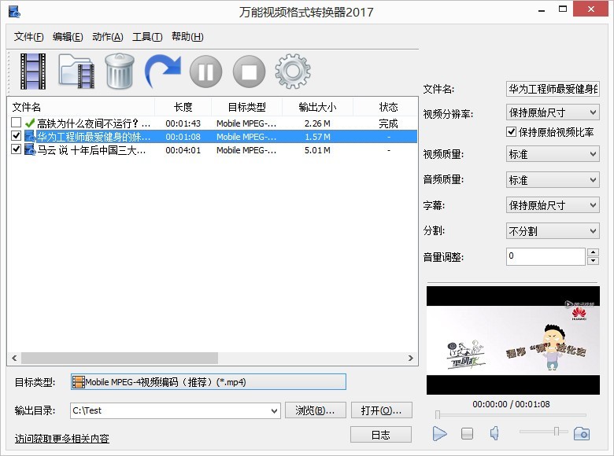Open the 视频质量 dropdown
The height and width of the screenshot is (456, 614).
(x=553, y=154)
